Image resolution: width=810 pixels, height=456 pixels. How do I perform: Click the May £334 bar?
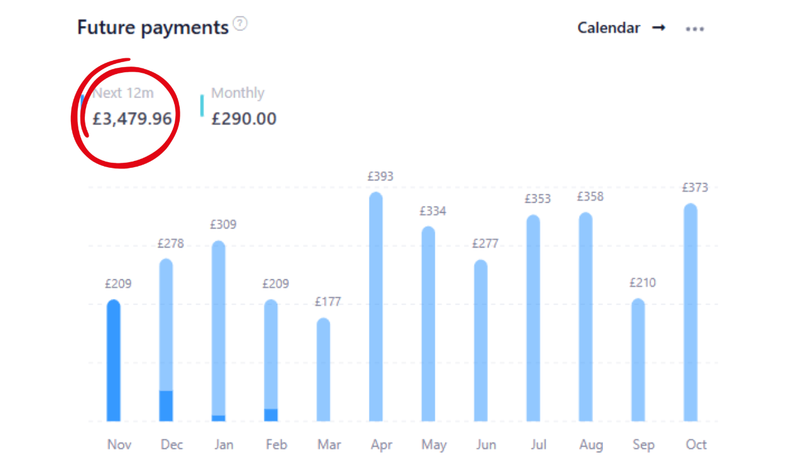(x=428, y=324)
